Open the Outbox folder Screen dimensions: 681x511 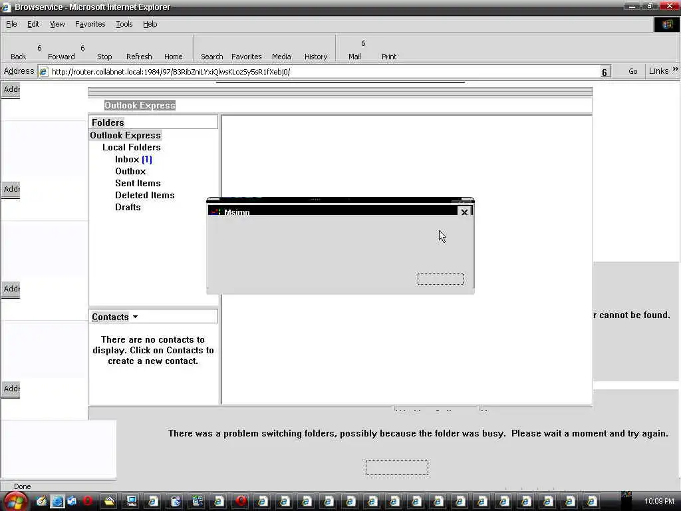130,171
